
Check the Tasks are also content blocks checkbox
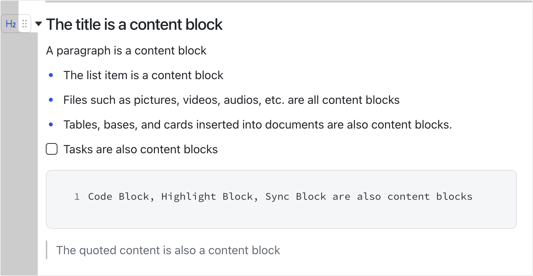coord(52,149)
